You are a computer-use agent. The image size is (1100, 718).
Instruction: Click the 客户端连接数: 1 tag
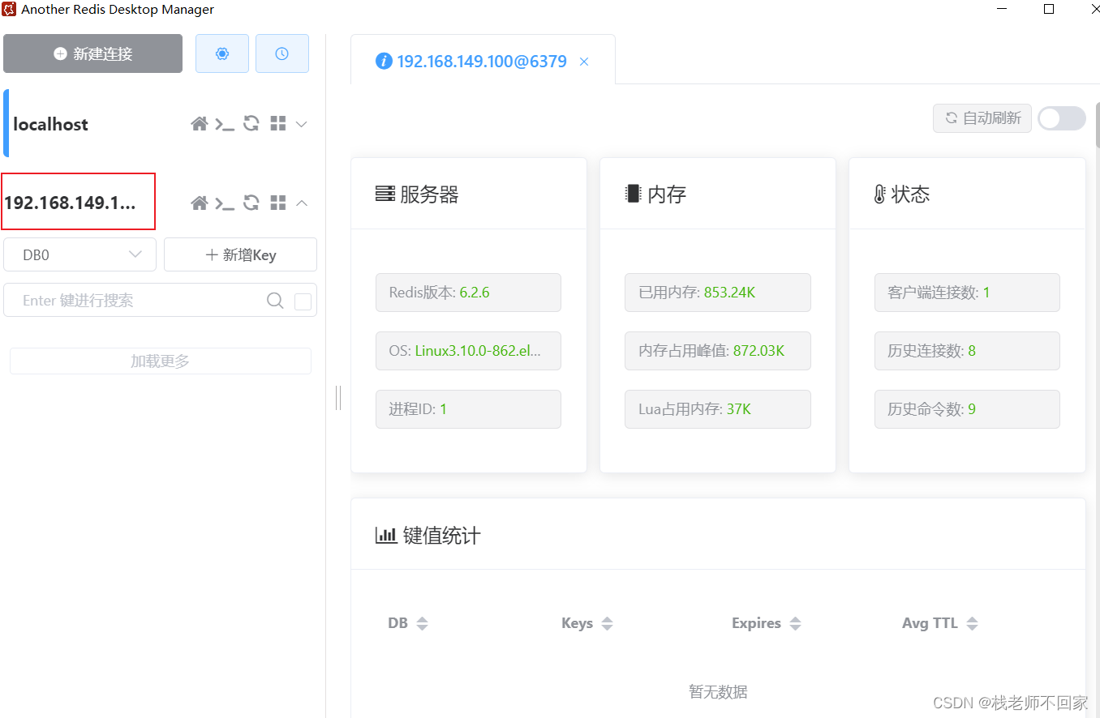[x=967, y=293]
